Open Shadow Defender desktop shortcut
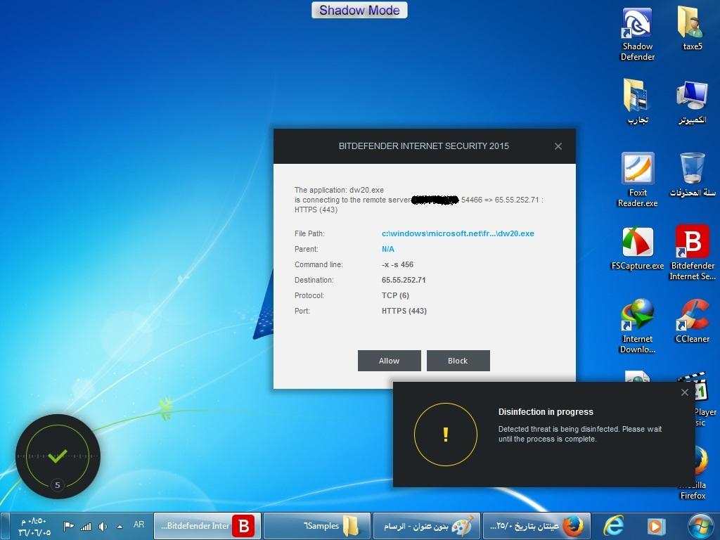Screen dimensions: 720x540 (637, 34)
